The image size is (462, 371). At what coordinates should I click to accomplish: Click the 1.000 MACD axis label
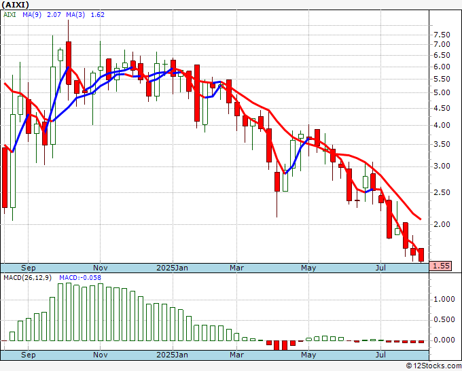[x=444, y=300]
